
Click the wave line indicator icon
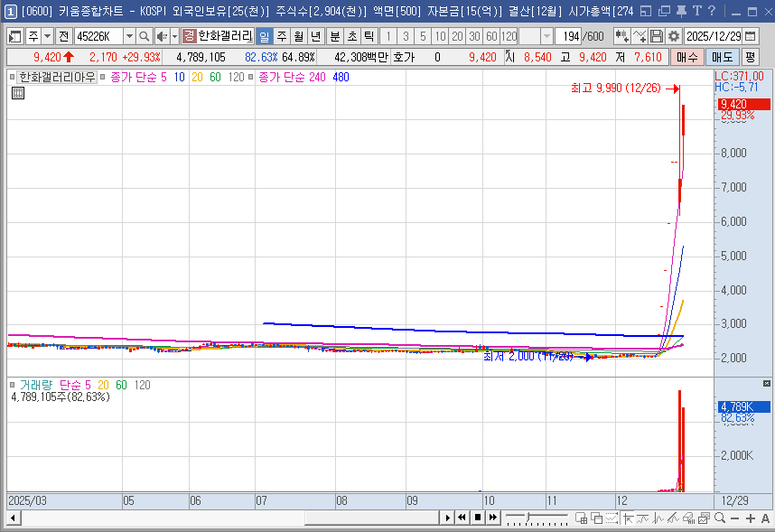(643, 518)
